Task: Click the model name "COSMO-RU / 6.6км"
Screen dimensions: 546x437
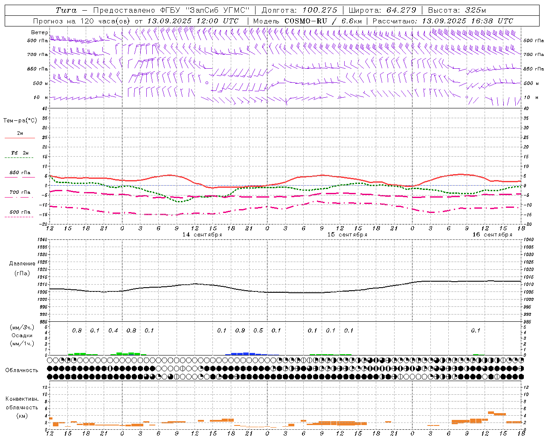Action: tap(323, 21)
